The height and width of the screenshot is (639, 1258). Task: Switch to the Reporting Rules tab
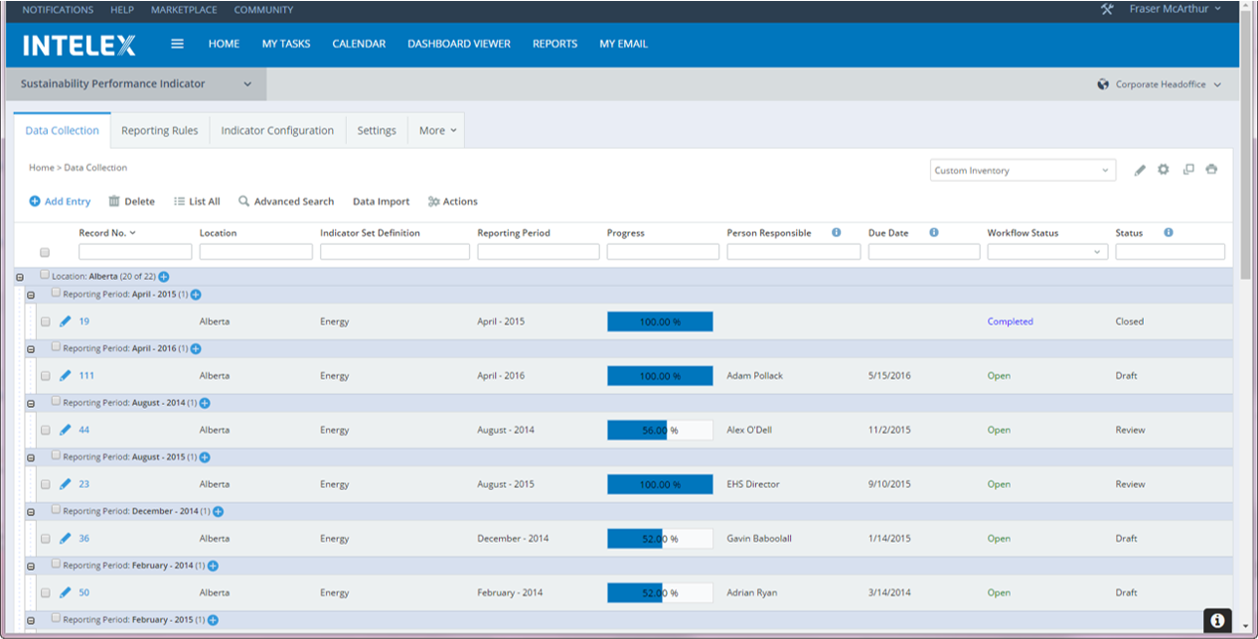160,130
